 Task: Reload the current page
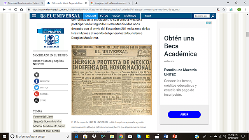coord(16,9)
